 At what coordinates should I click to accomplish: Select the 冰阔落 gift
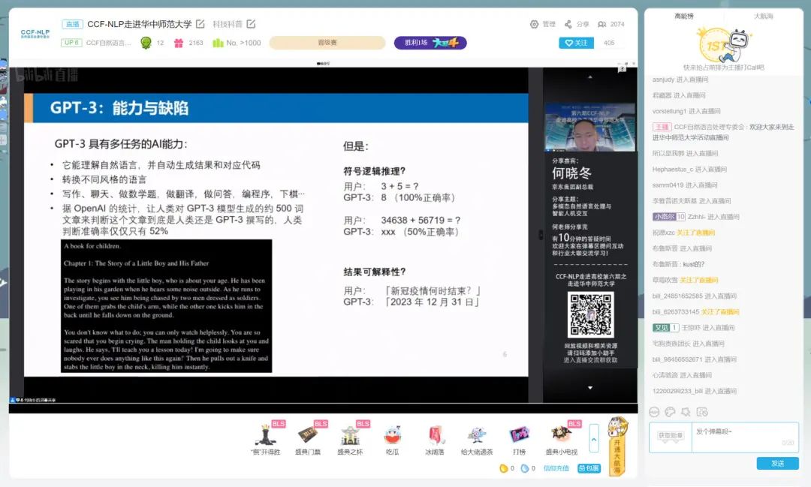(x=435, y=438)
